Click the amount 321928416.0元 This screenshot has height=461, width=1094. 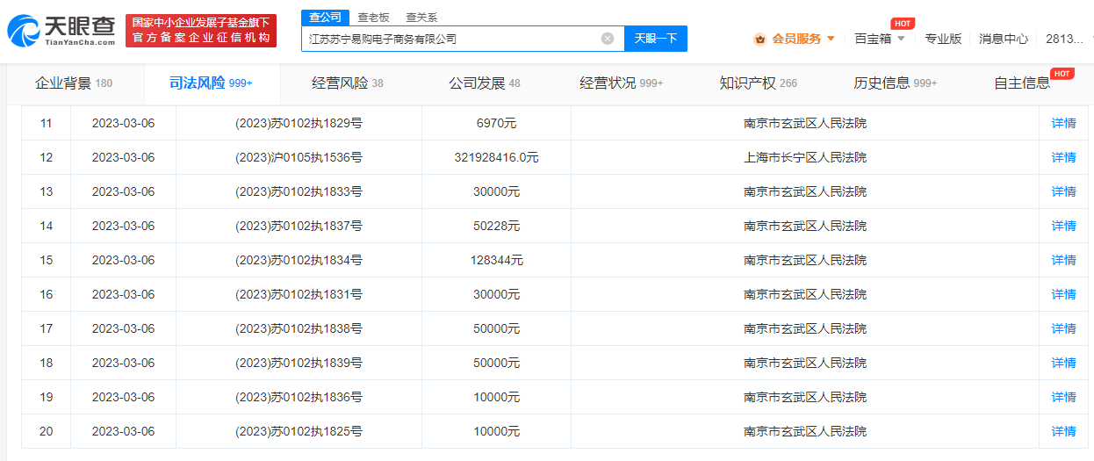pyautogui.click(x=496, y=157)
